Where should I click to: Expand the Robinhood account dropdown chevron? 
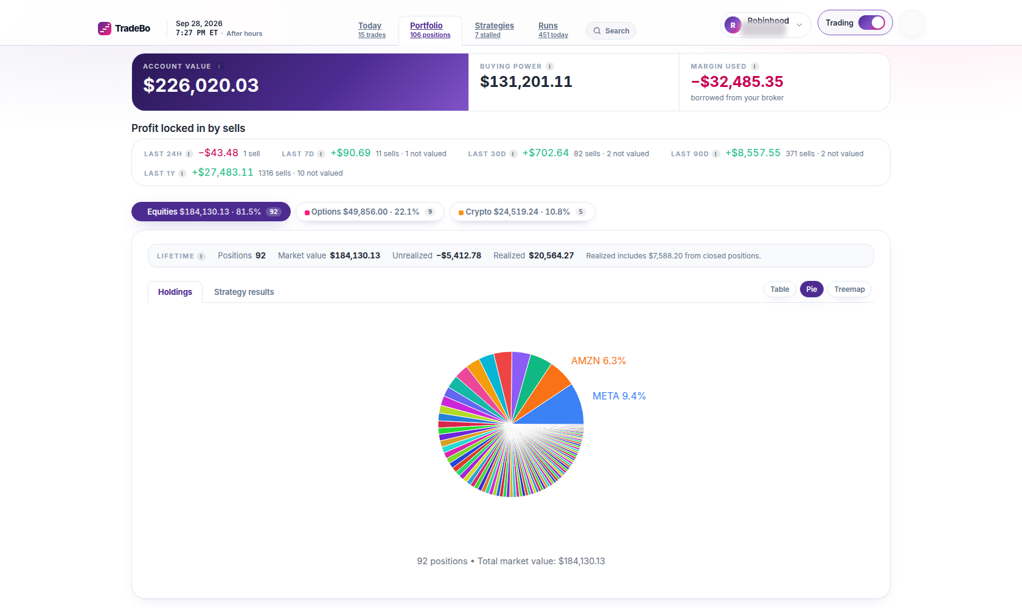pos(799,26)
